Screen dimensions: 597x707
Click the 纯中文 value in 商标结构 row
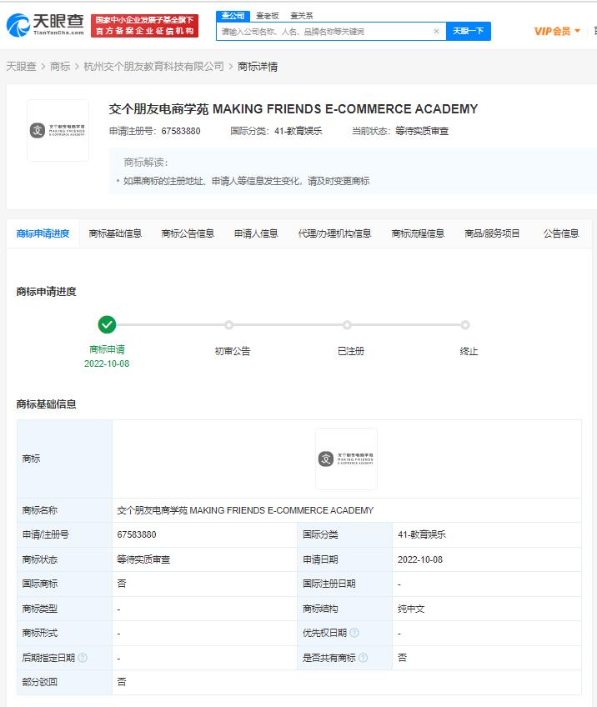point(411,609)
